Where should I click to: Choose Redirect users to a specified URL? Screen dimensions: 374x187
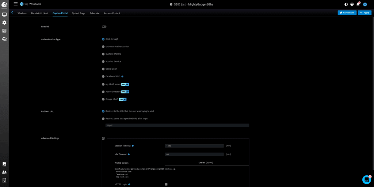pos(103,119)
